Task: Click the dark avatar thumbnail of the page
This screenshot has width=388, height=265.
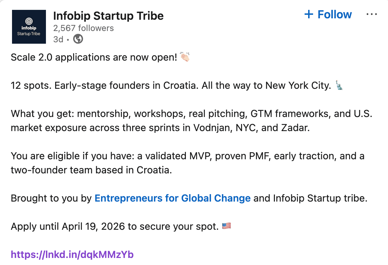Action: tap(29, 26)
